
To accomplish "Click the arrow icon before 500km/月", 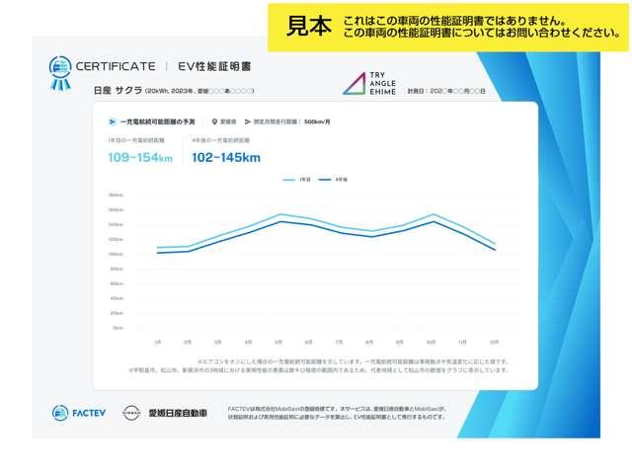I will [248, 121].
